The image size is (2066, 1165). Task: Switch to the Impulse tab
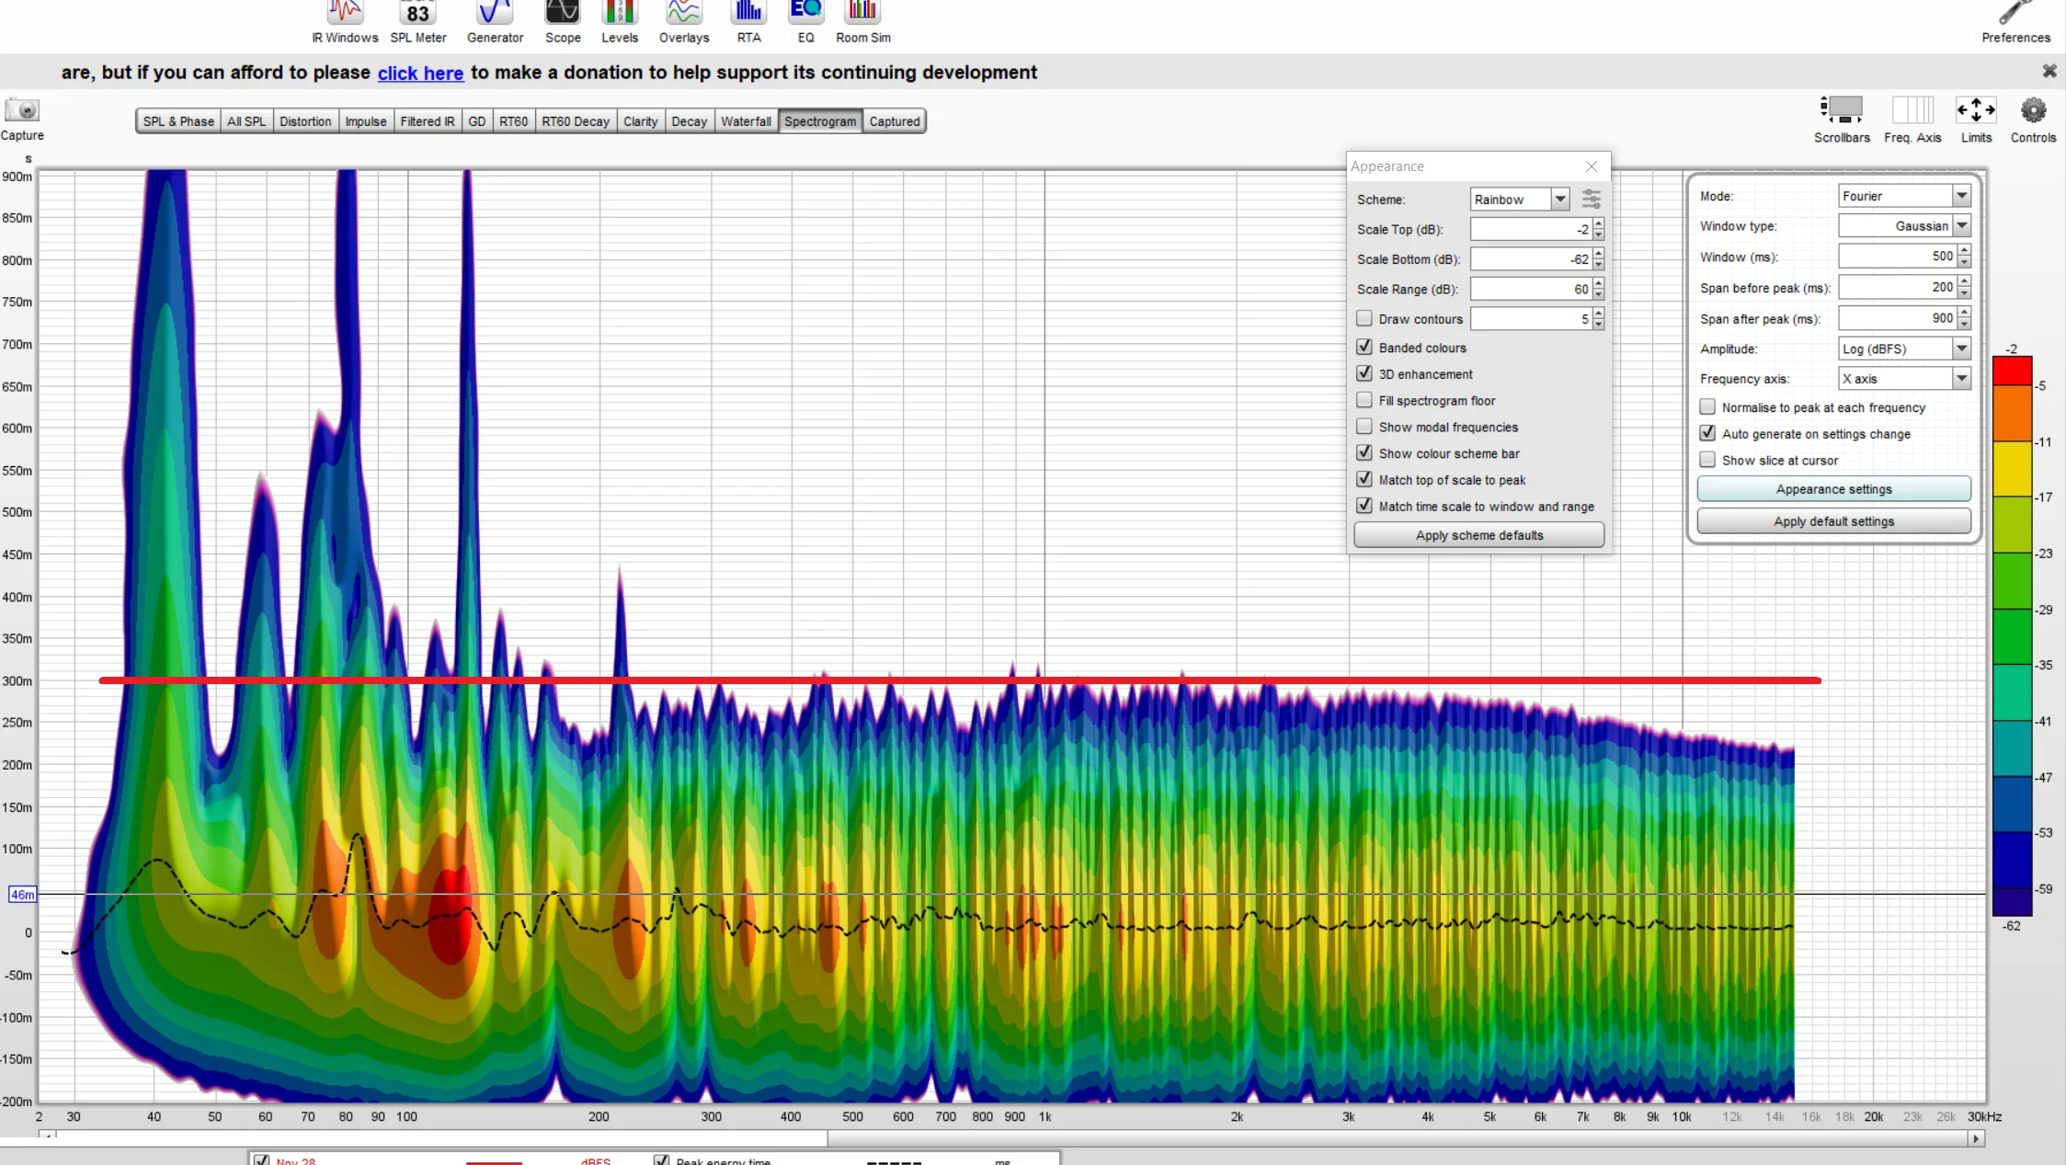[x=366, y=121]
